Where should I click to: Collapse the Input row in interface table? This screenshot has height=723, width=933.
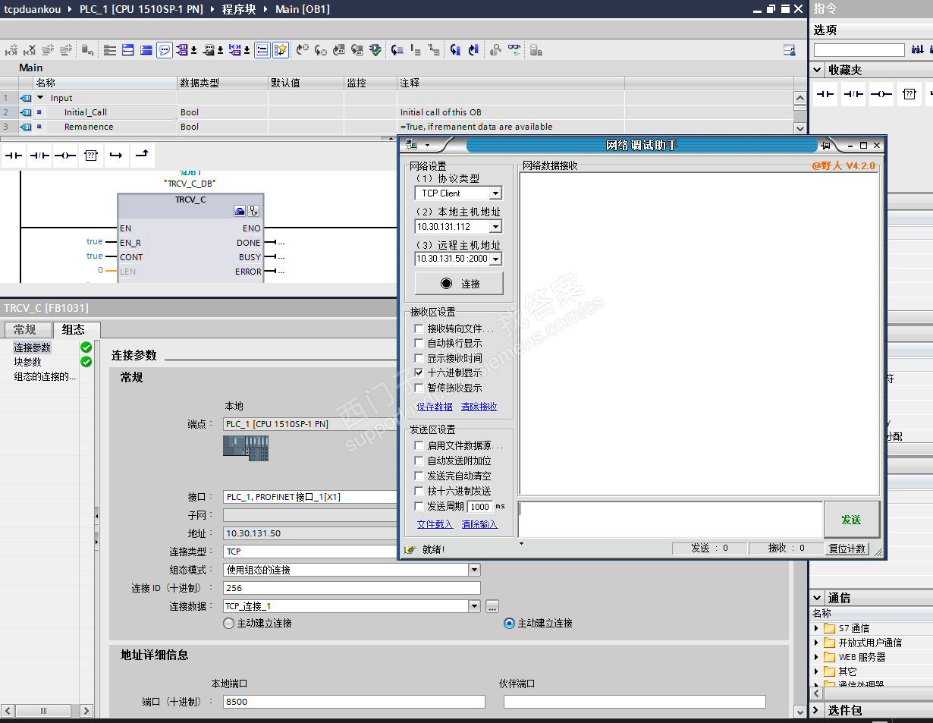point(41,97)
